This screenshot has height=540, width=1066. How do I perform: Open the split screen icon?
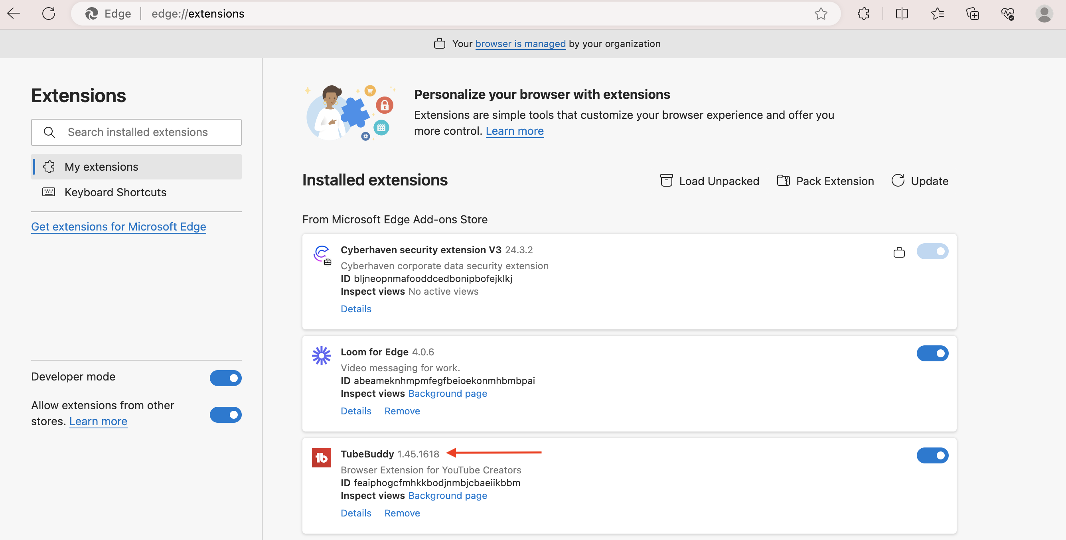tap(902, 14)
